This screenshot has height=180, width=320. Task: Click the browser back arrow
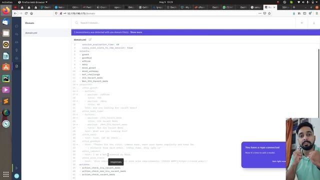(15, 13)
